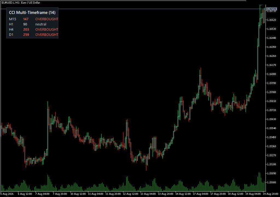Click price scale label 1.16170
The image size is (280, 197).
(272, 65)
